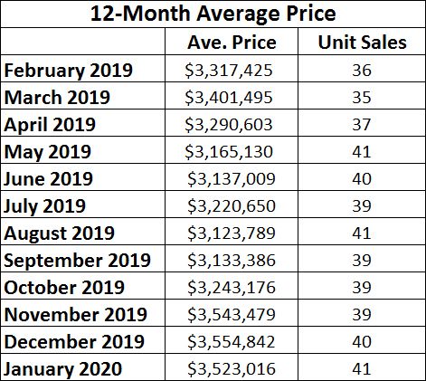Click the October 2019 row label
This screenshot has width=426, height=381.
pyautogui.click(x=64, y=287)
